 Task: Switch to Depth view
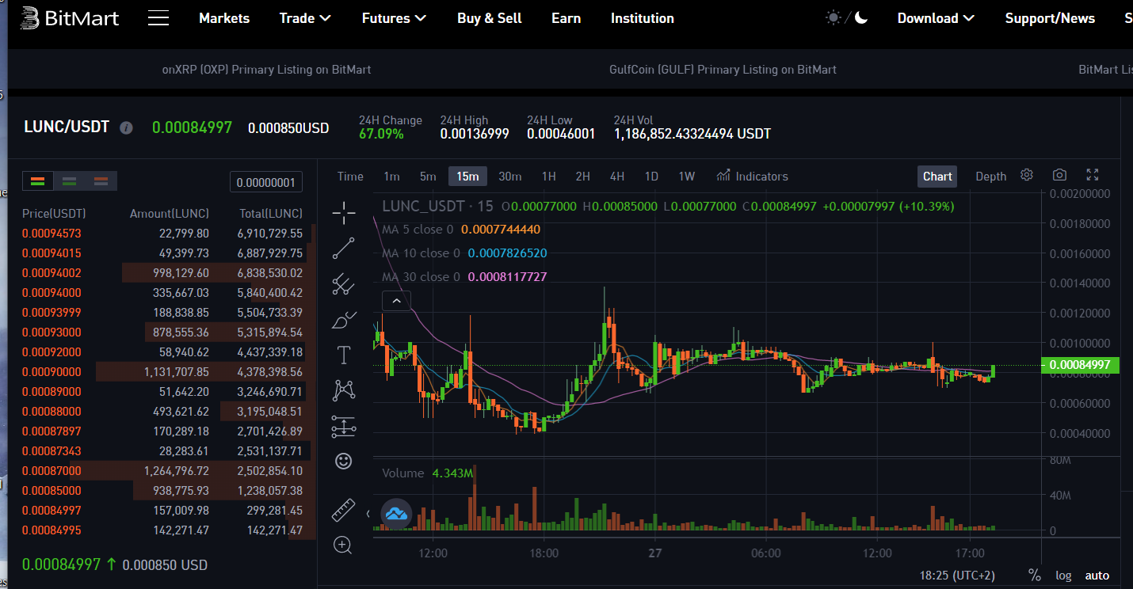[990, 177]
